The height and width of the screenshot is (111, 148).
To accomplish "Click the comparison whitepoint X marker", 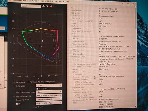I will [x=41, y=46].
